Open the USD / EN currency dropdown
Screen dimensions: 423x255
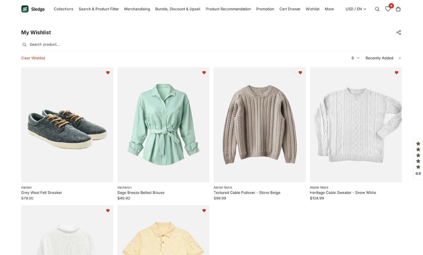(356, 9)
